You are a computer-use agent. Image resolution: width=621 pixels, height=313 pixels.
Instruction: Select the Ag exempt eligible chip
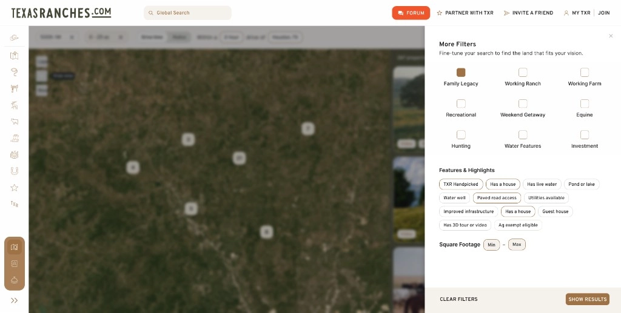pos(518,225)
